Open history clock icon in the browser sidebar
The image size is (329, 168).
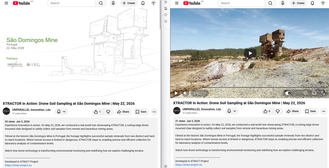click(x=166, y=15)
